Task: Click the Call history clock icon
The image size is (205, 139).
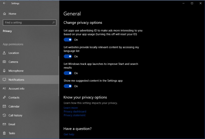Action: tap(4, 115)
